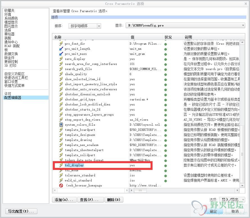Click lightning icon beside search_path_file
This screenshot has width=250, height=218.
[61, 69]
